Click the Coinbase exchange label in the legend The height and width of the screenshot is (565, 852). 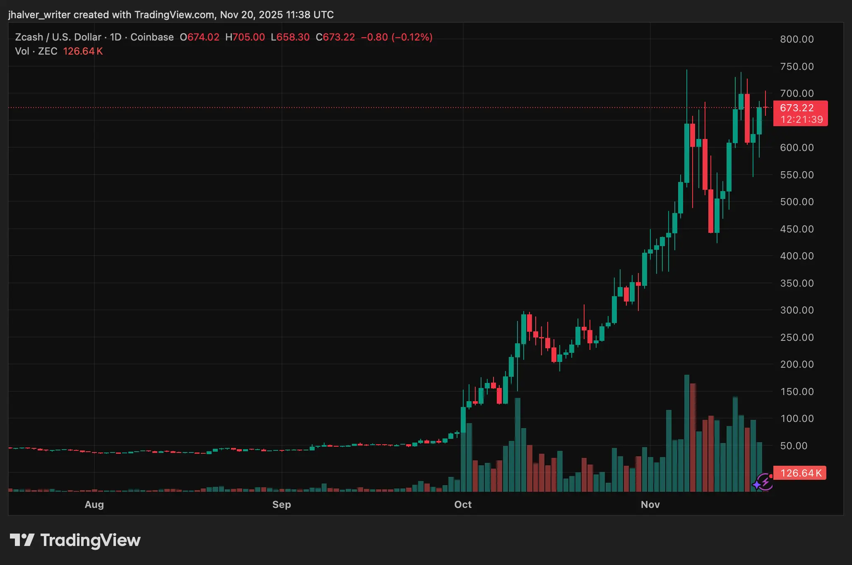point(152,37)
